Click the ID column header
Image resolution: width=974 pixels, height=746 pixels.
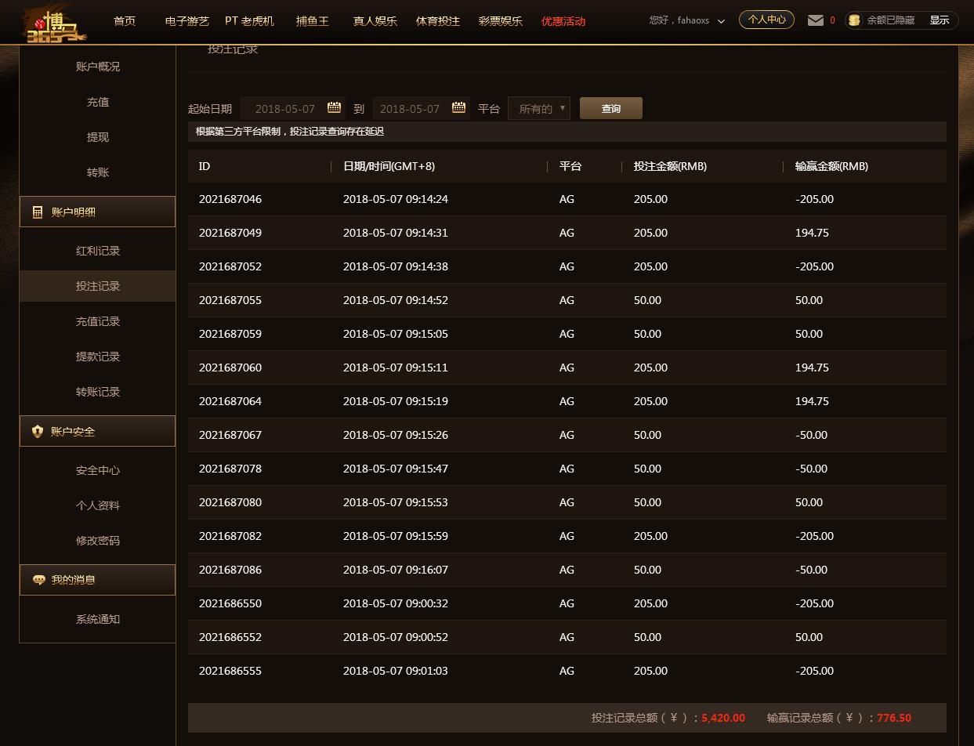(x=205, y=166)
